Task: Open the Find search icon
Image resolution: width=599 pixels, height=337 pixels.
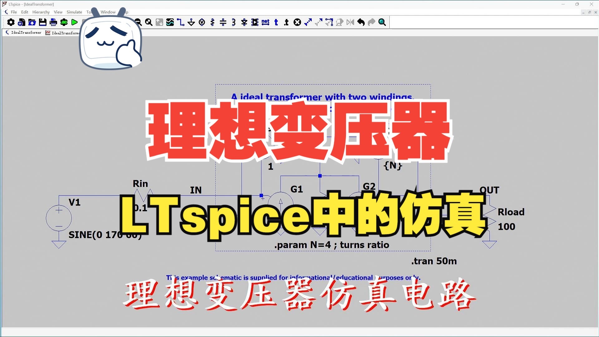Action: click(382, 22)
